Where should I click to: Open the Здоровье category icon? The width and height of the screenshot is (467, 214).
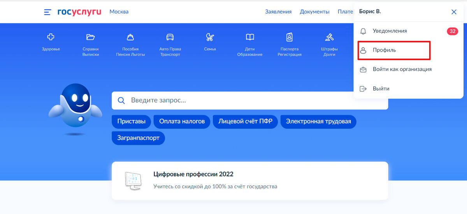pos(51,37)
